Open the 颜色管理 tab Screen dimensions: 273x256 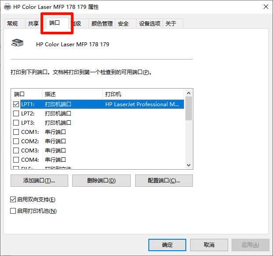102,23
